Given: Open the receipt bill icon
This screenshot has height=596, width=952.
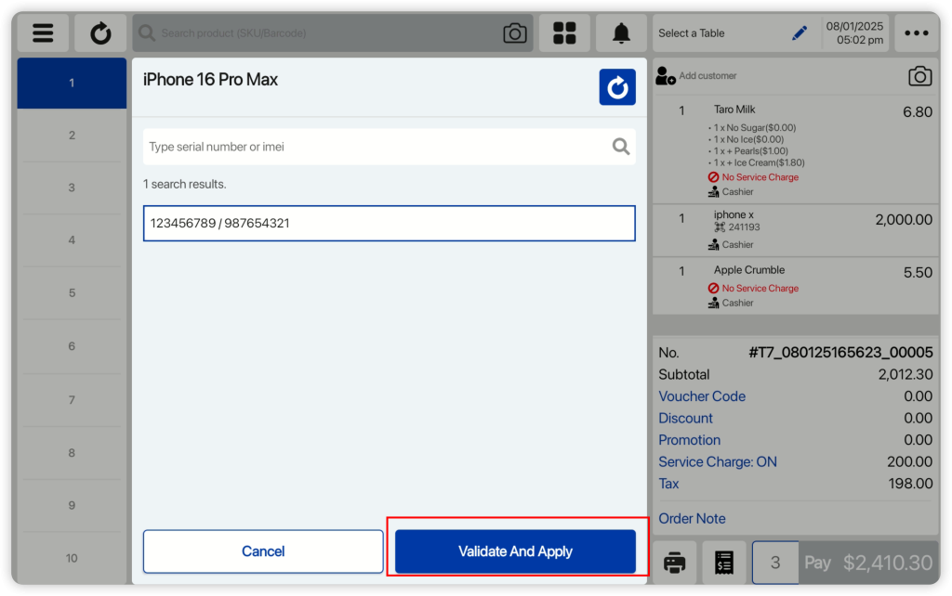Looking at the screenshot, I should (724, 563).
